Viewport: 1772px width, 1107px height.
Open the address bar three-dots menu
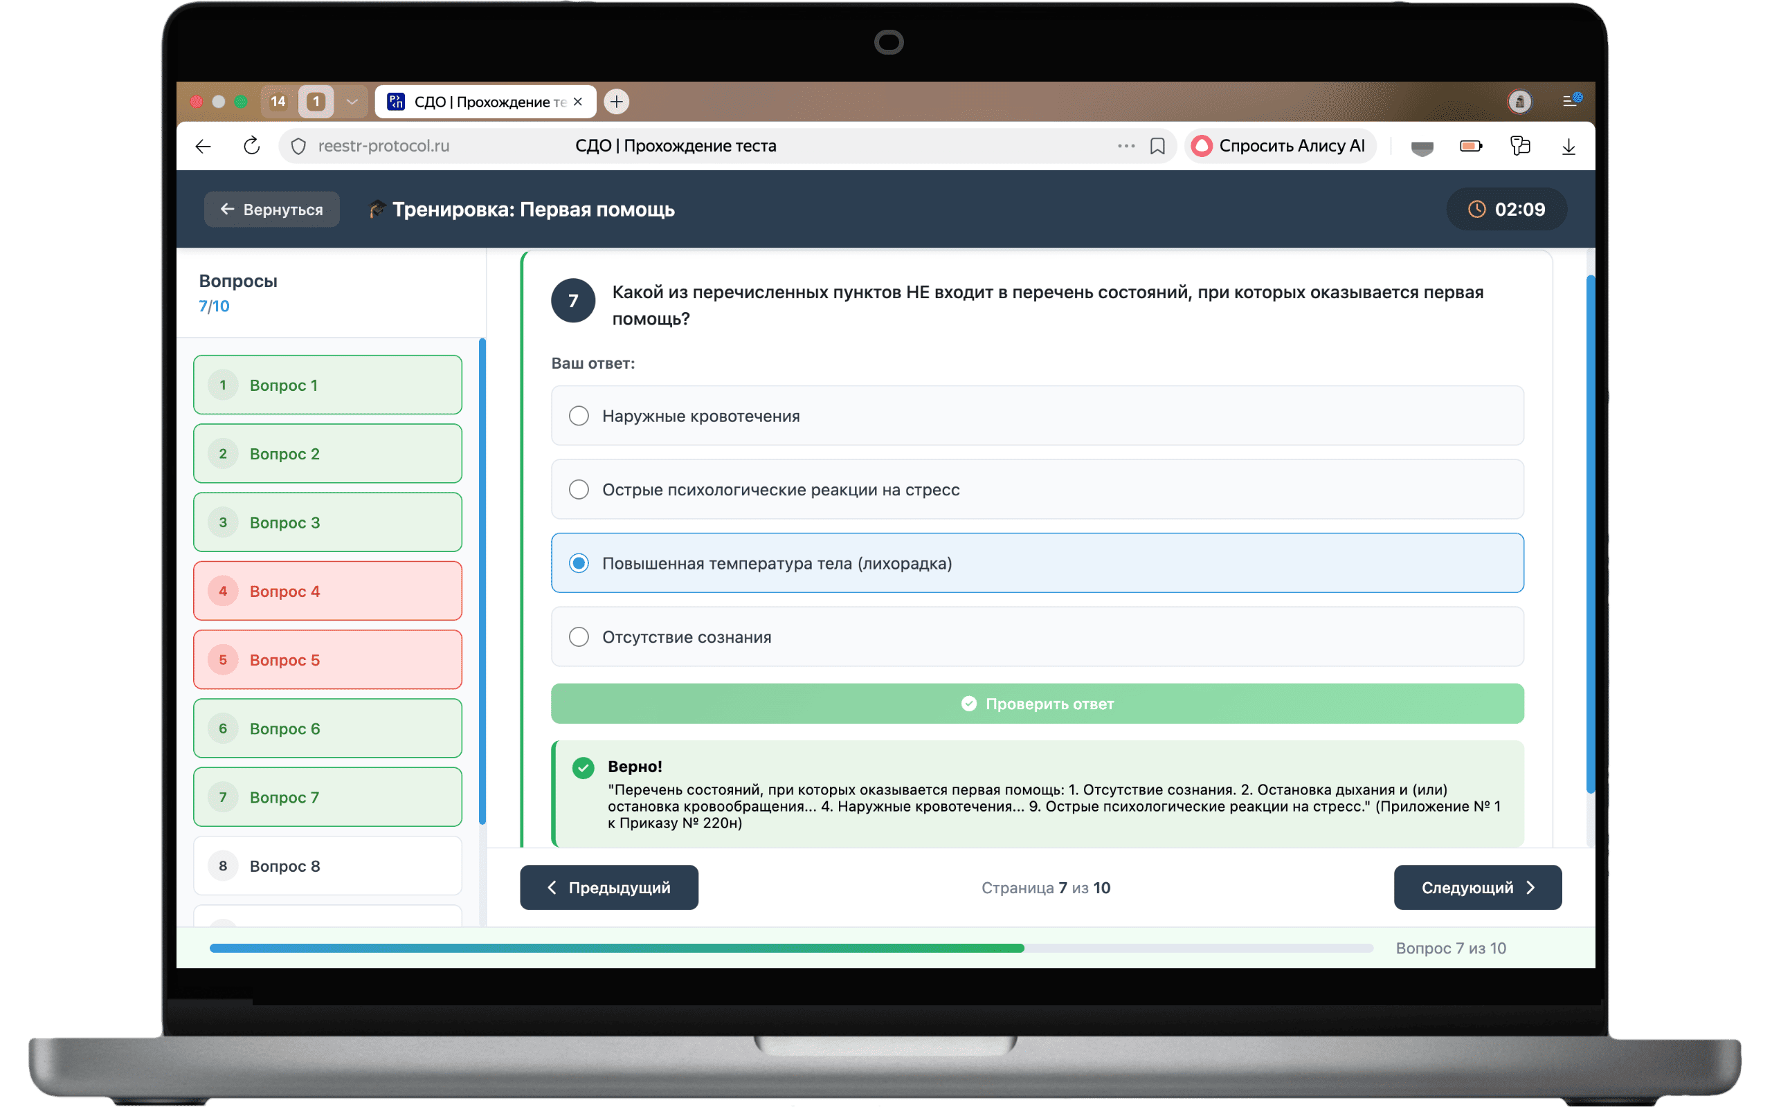1125,147
